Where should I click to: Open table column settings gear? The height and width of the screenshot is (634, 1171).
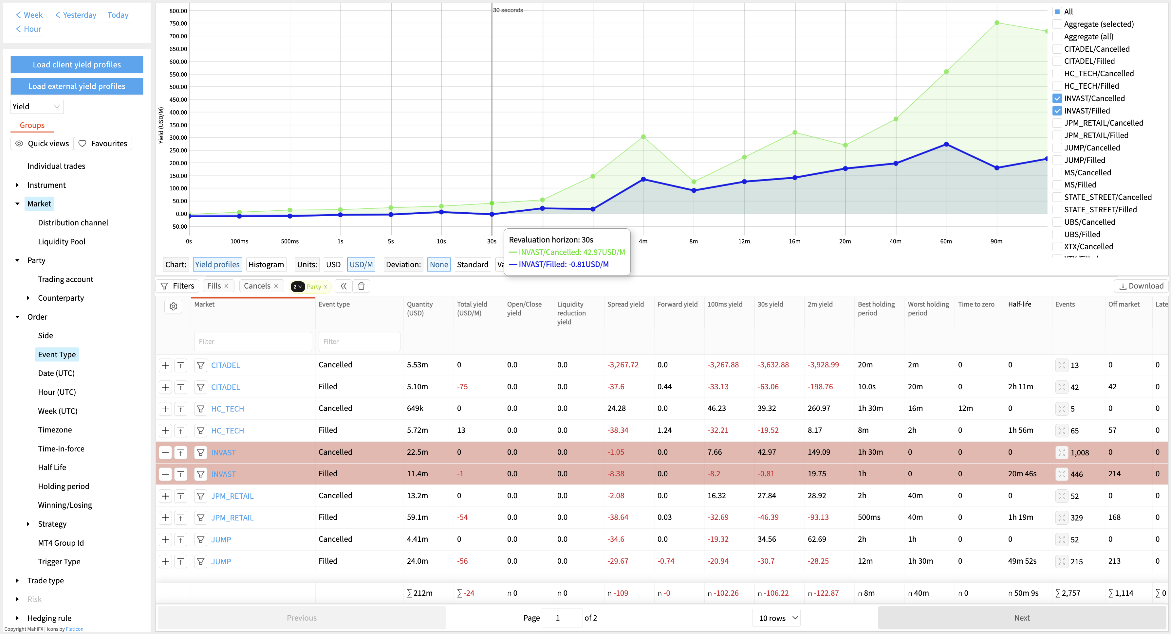tap(173, 307)
